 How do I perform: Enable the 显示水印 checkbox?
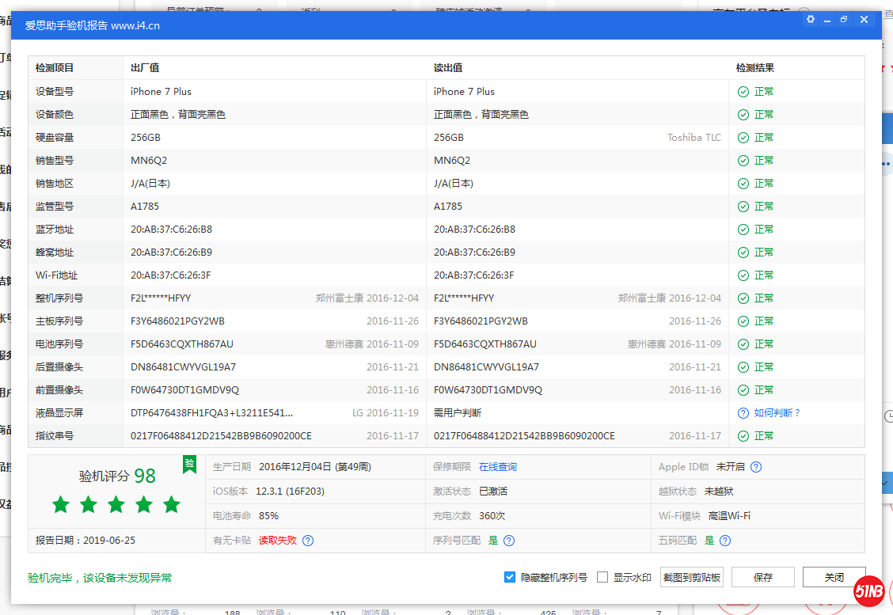(602, 577)
